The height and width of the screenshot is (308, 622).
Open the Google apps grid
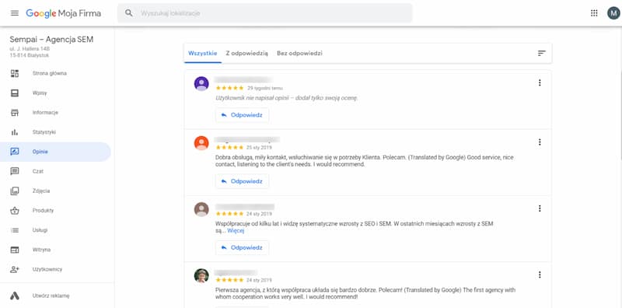click(x=594, y=13)
